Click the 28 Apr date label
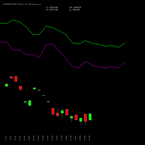The height and width of the screenshot is (145, 145). (20, 138)
